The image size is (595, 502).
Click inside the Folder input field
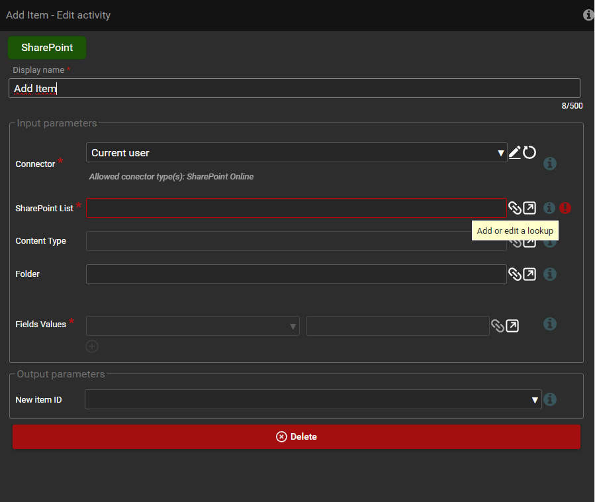tap(296, 274)
